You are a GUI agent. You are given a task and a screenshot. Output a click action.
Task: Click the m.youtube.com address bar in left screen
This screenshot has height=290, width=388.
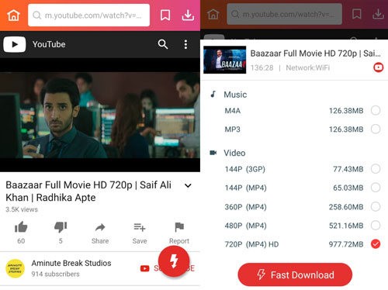(88, 15)
